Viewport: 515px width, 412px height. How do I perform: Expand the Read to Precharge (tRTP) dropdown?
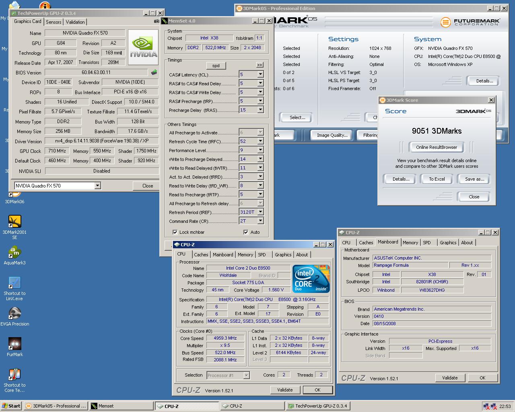coord(260,194)
